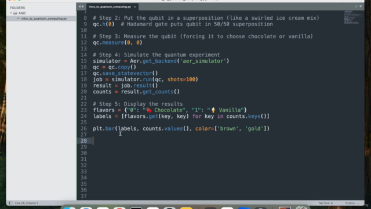
Task: Click the FOLDERS sidebar heading
Action: [17, 8]
